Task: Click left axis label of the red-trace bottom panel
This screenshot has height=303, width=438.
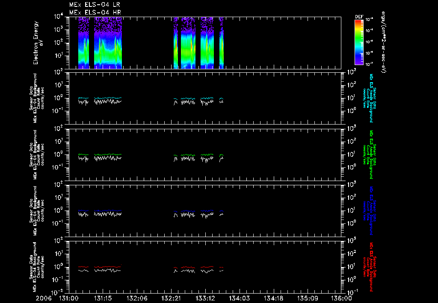Action: point(37,267)
